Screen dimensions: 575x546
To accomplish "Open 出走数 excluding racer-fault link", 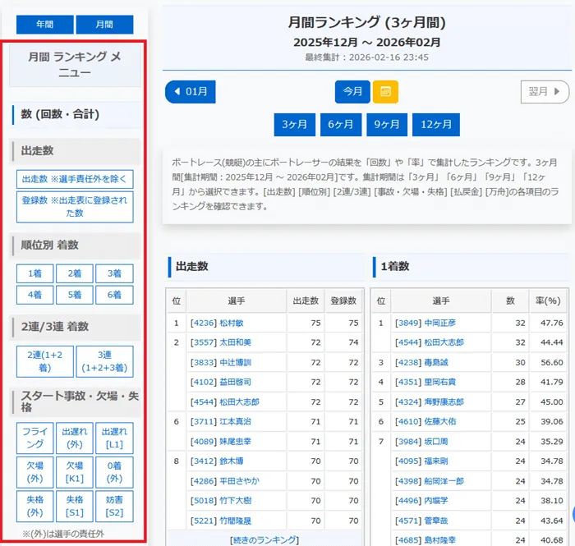I will [75, 179].
